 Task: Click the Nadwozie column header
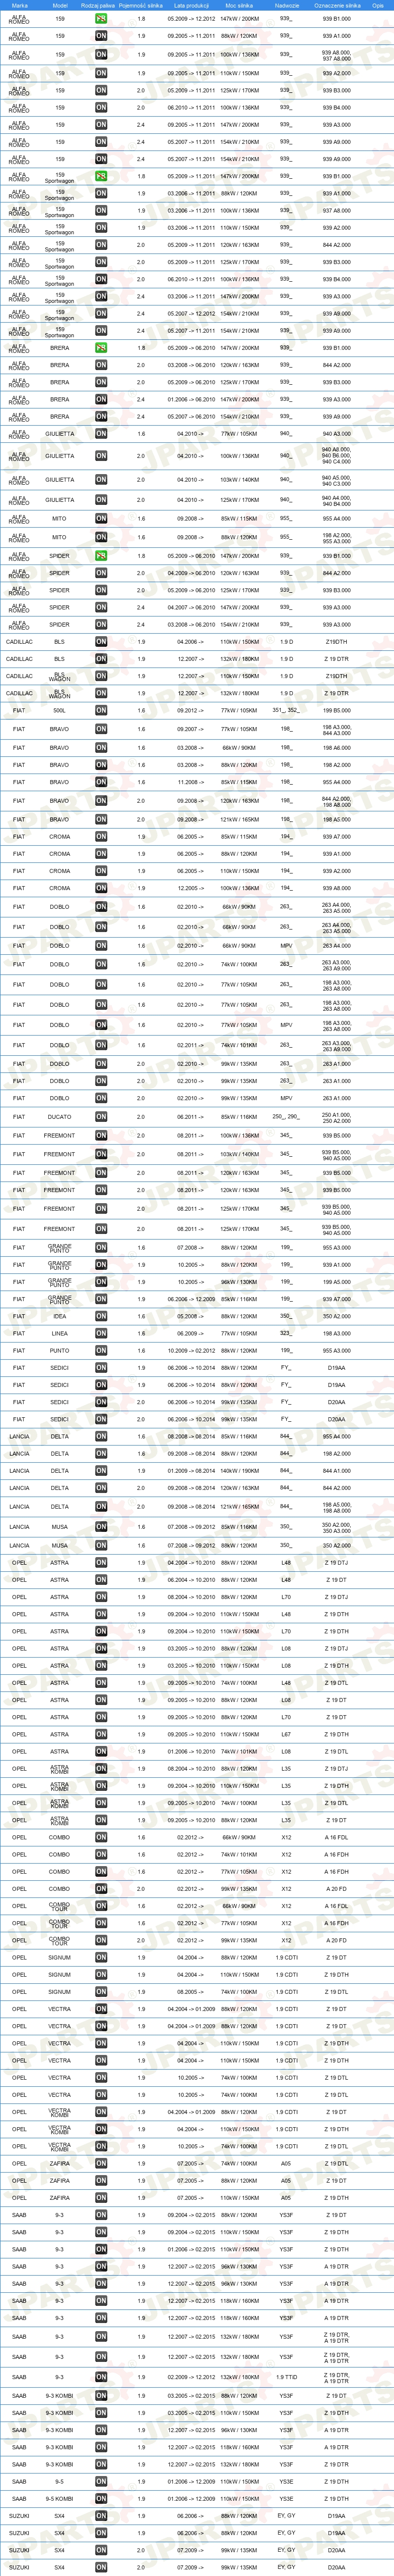[286, 5]
